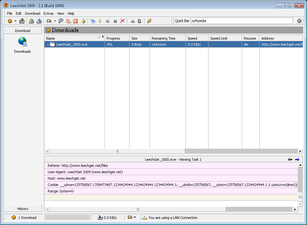Open the View menu
307x225 pixels.
(x=60, y=13)
